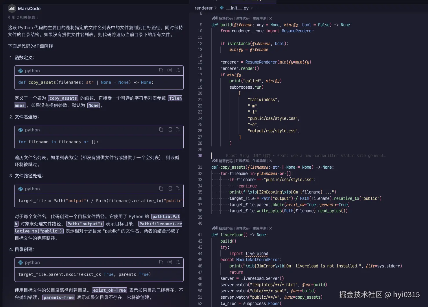Click 生成单测 above def livereload
The image size is (428, 307).
[259, 228]
